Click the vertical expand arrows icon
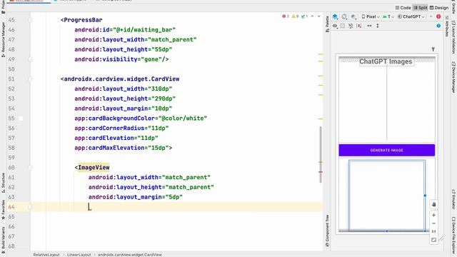Viewport: 457px width, 257px height. point(378,26)
